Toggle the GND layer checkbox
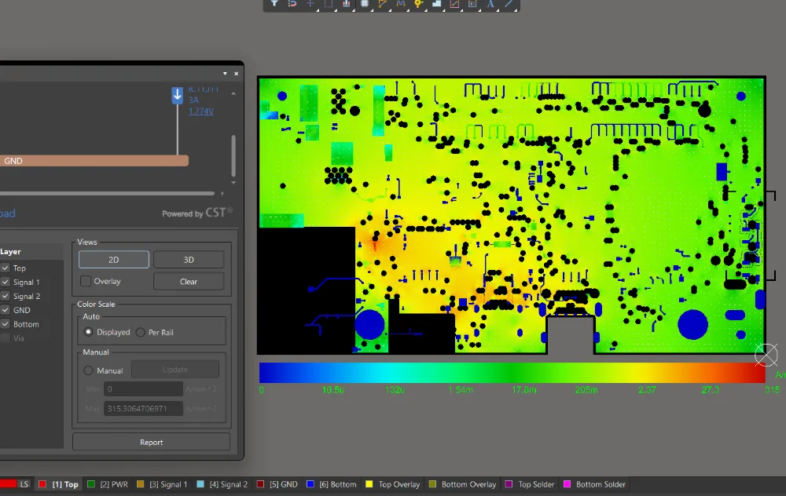Viewport: 786px width, 496px height. click(5, 310)
